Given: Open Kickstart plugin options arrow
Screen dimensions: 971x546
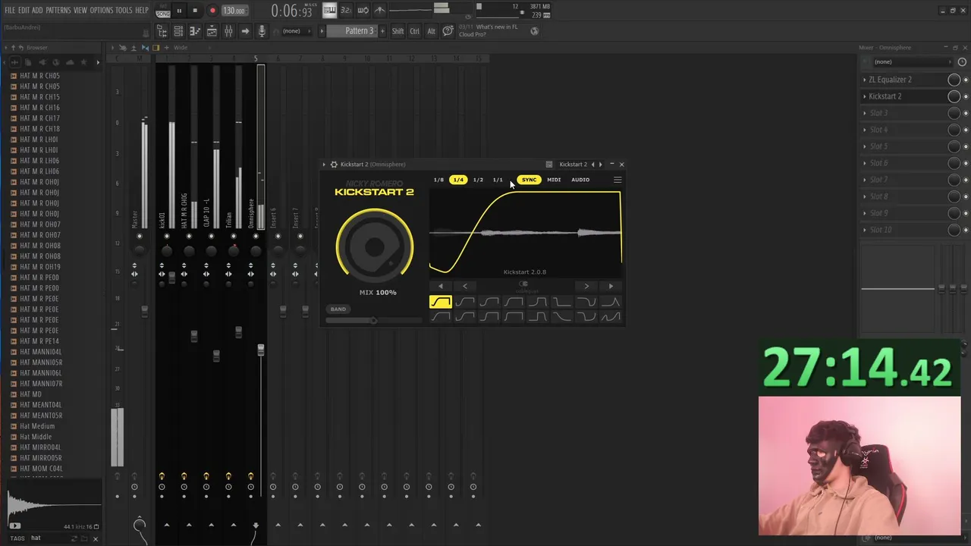Looking at the screenshot, I should 324,165.
